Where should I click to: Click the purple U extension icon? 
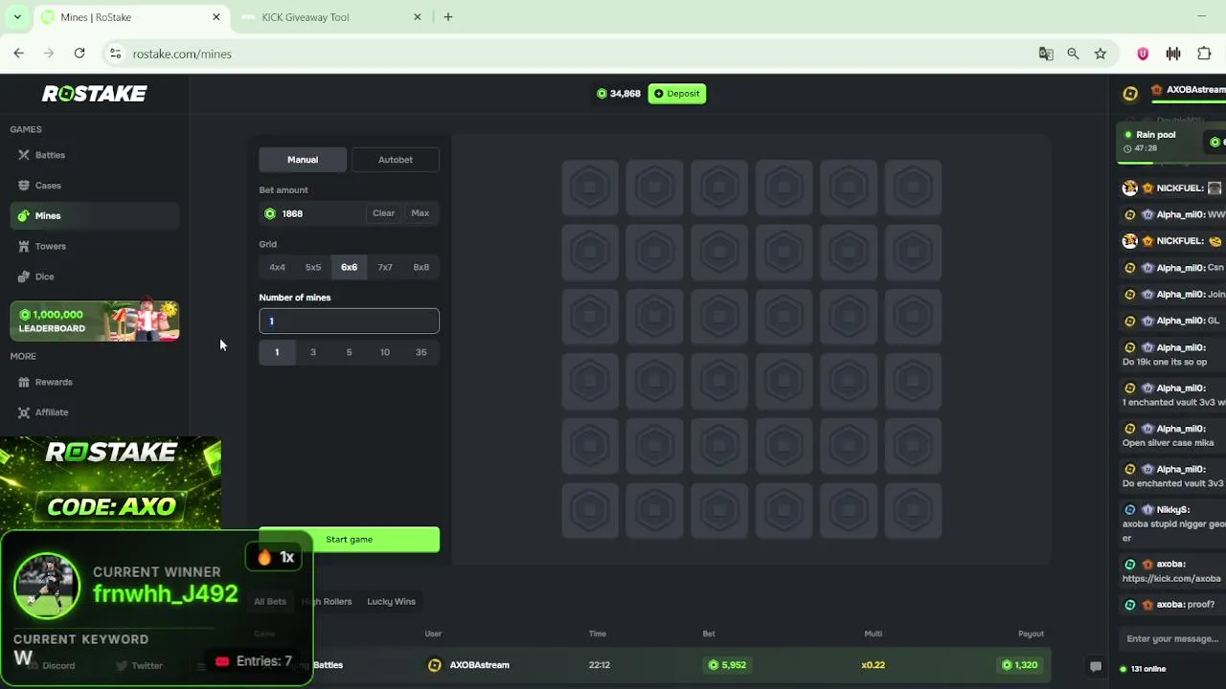click(x=1143, y=54)
